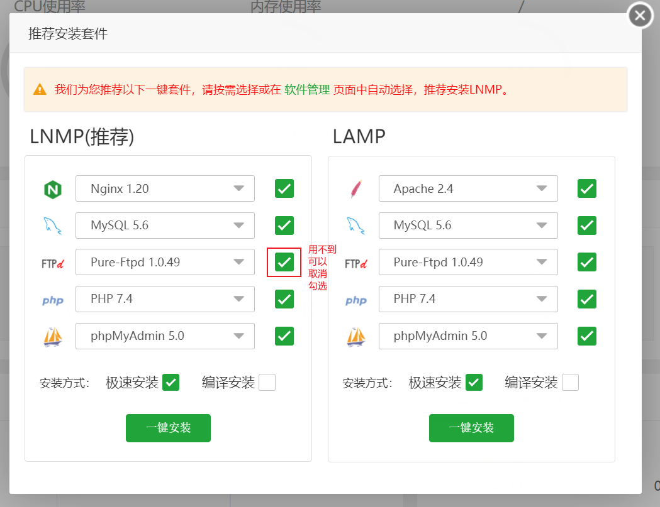Click the PHP logo icon in LAMP
Screen dimensions: 660x507
coord(355,300)
